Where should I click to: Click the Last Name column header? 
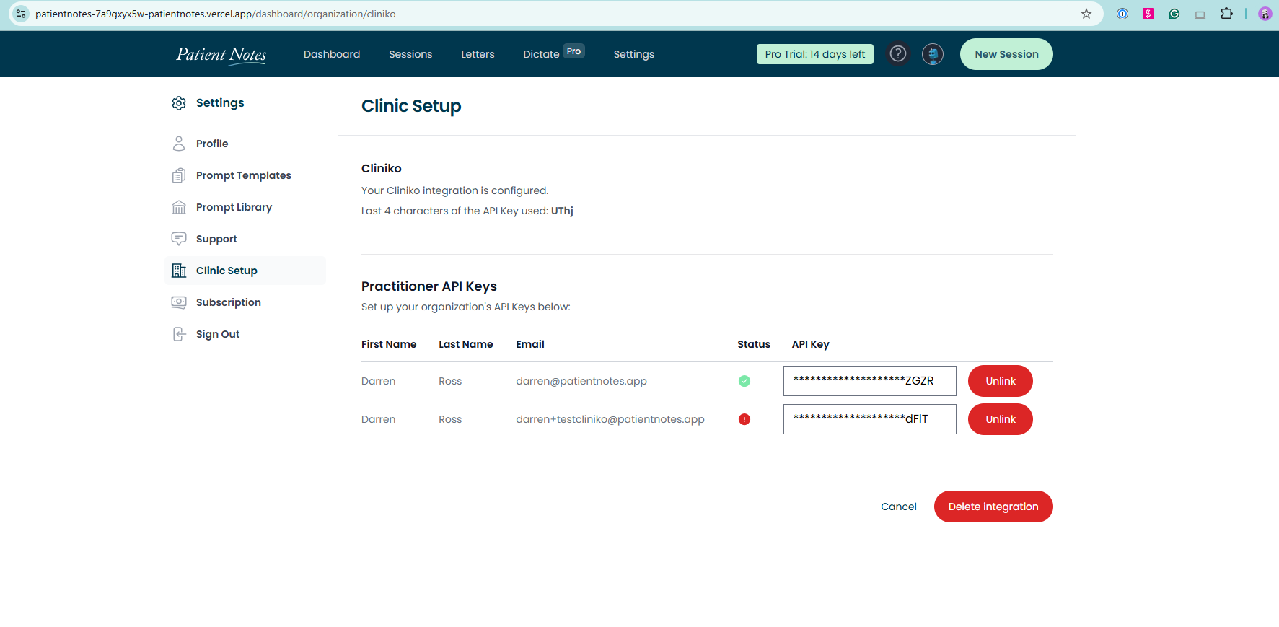click(466, 344)
